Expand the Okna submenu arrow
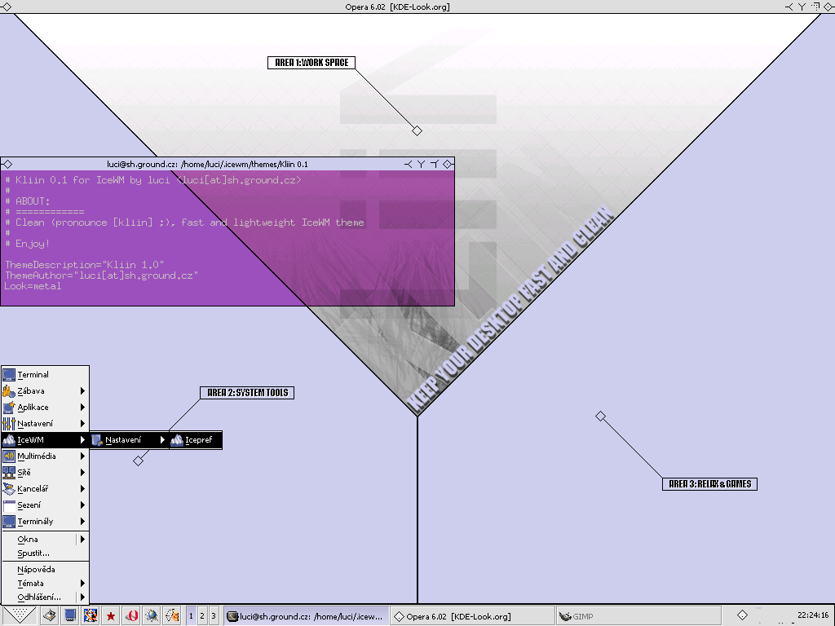The height and width of the screenshot is (626, 835). (x=82, y=540)
